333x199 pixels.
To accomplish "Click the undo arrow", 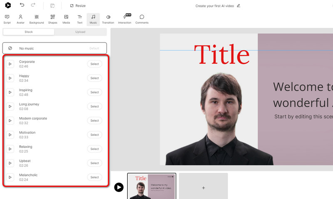I will pos(22,5).
